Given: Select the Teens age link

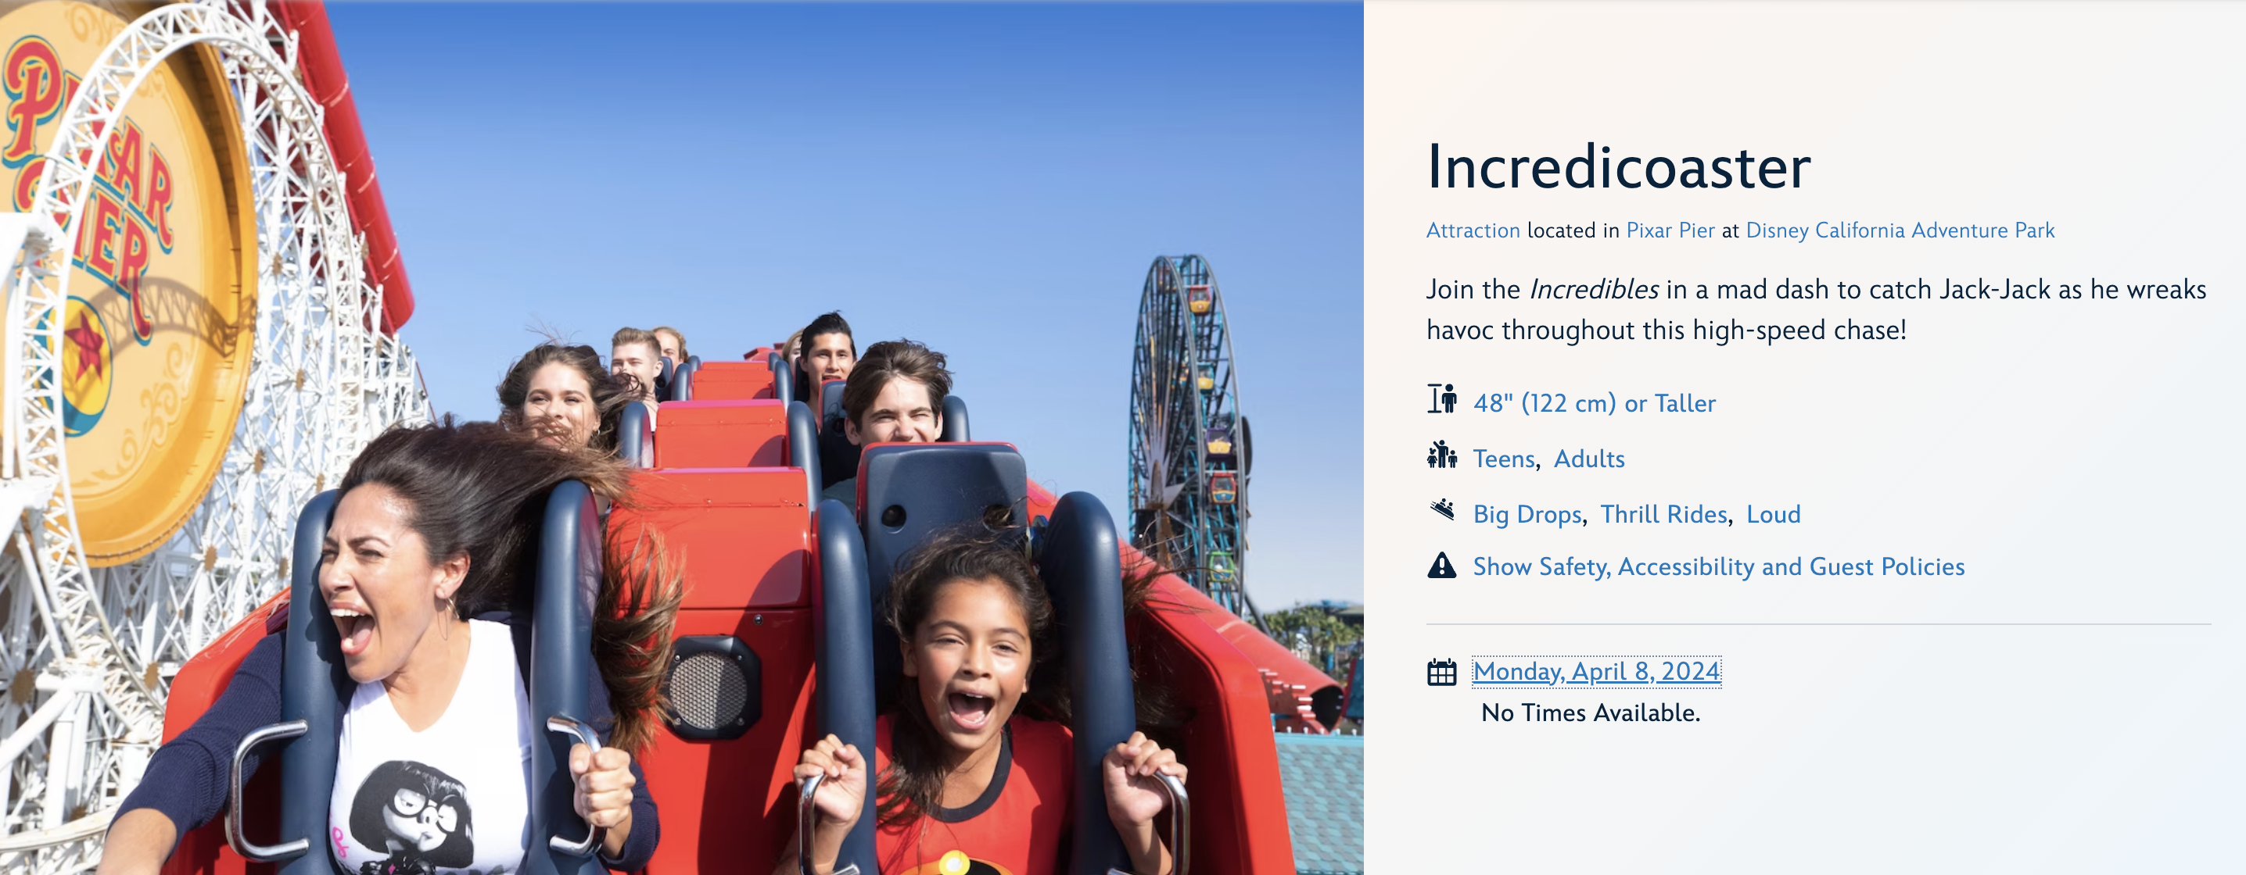Looking at the screenshot, I should (1504, 459).
